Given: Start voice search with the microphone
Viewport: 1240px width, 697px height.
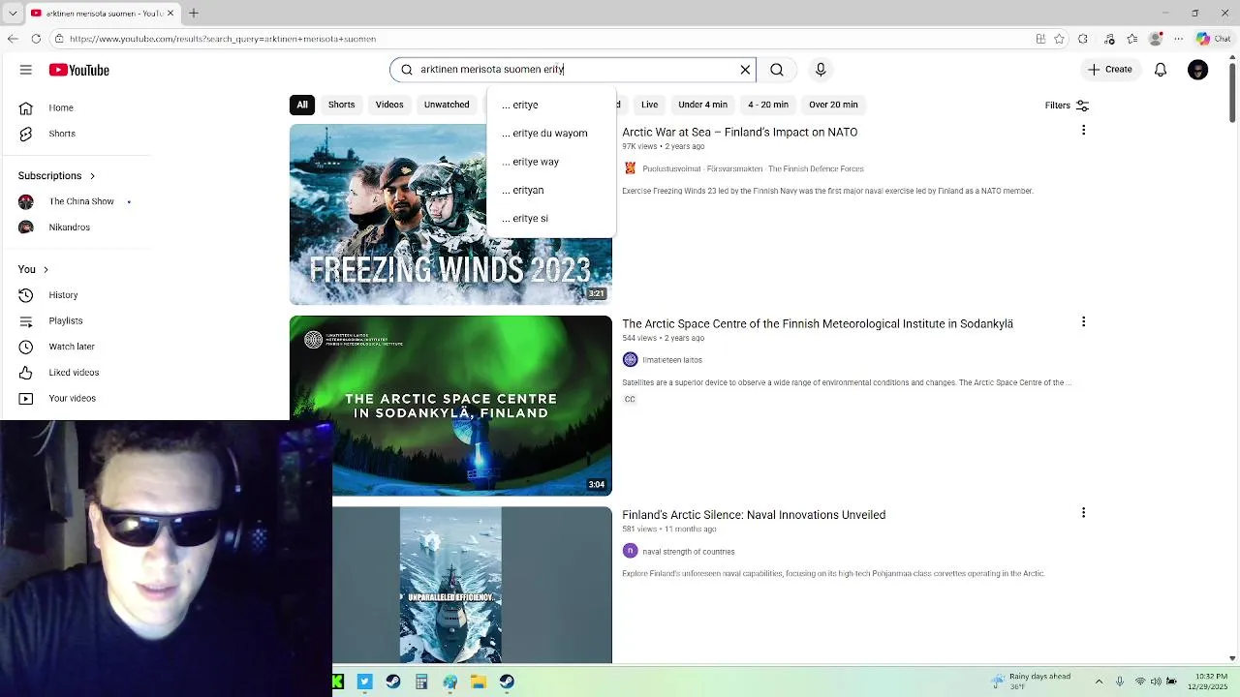Looking at the screenshot, I should (x=821, y=70).
